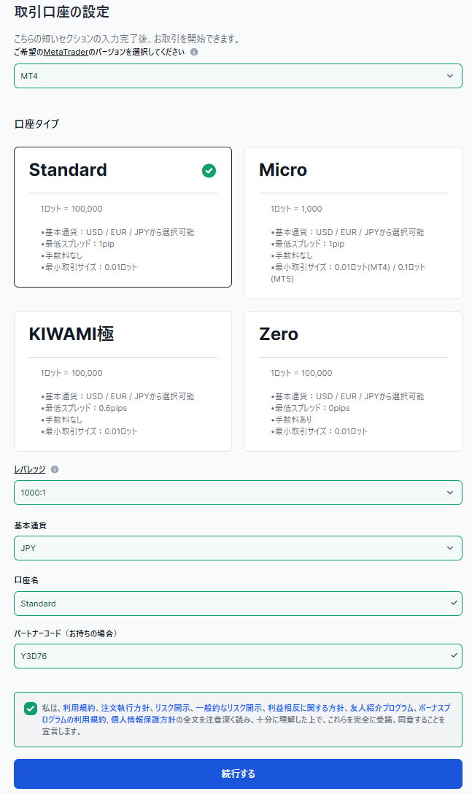Select the Micro account type card

pos(353,223)
